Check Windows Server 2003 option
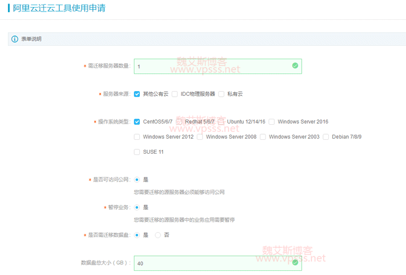Viewport: 406px width, 275px height. [263, 137]
